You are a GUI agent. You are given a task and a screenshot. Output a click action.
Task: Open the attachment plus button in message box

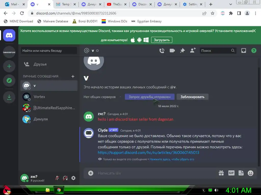tap(90, 173)
